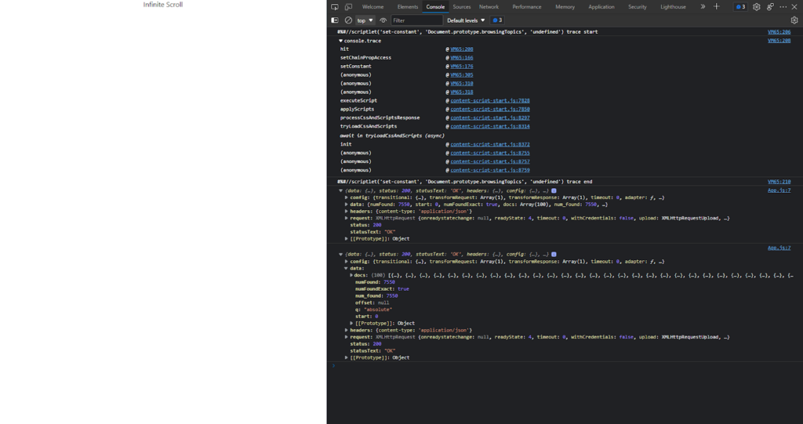803x424 pixels.
Task: Open content-script-start.js:8372 link
Action: (x=490, y=144)
